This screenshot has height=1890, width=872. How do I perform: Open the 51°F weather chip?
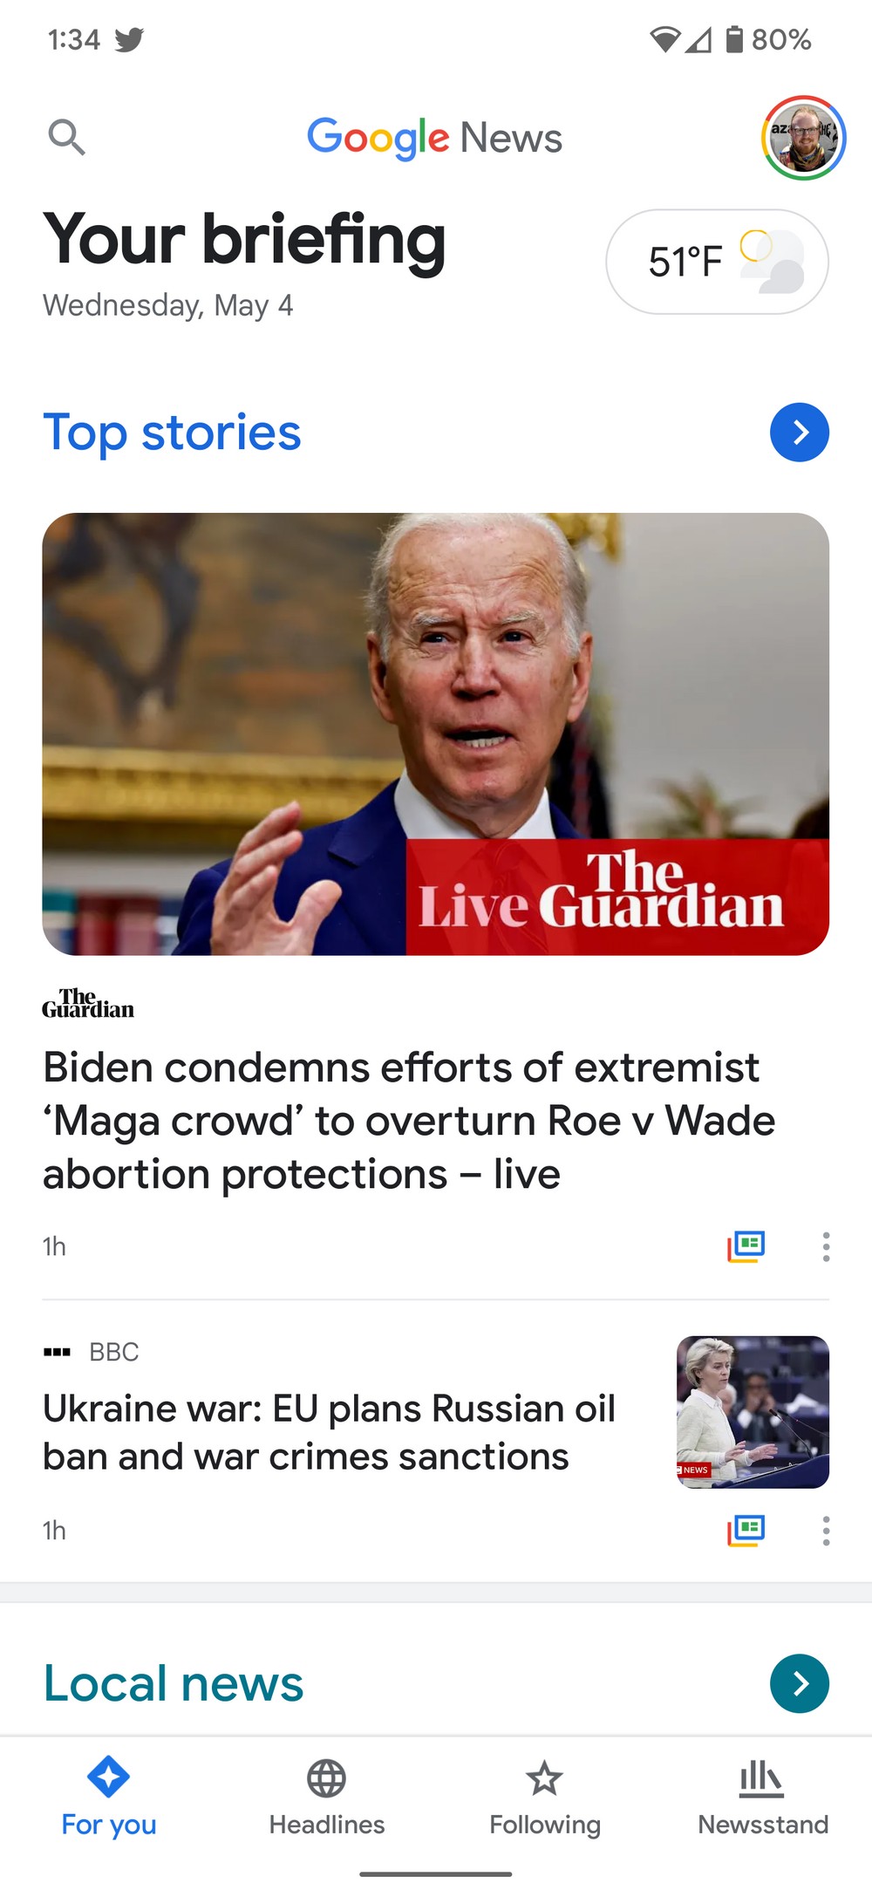(x=717, y=261)
